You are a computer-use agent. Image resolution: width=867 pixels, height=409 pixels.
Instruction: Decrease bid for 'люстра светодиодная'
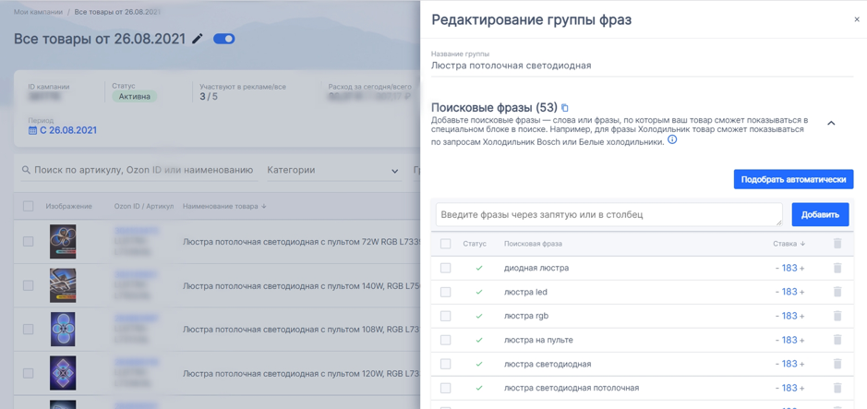click(777, 364)
